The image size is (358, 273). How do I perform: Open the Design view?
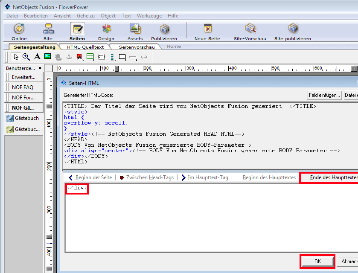click(106, 32)
